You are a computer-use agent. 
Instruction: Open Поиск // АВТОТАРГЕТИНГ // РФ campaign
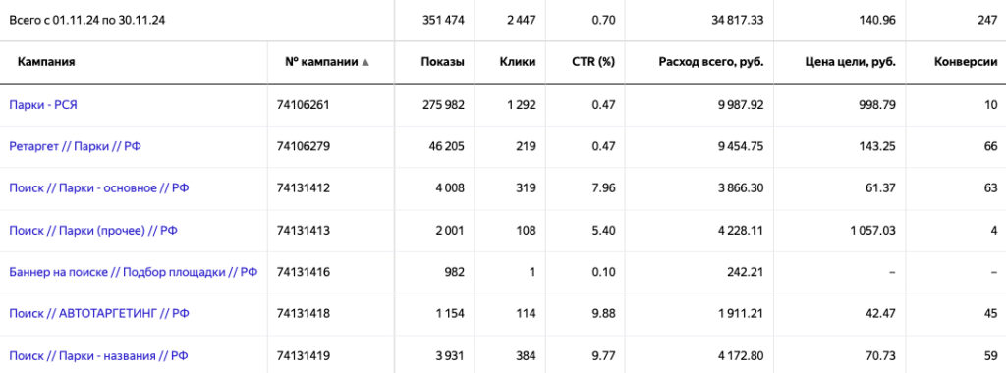(x=99, y=313)
